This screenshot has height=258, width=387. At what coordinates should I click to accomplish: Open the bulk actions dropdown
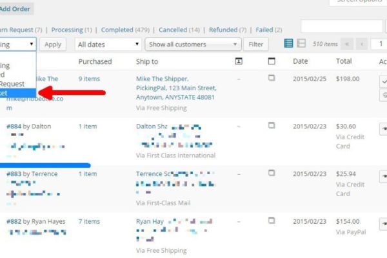[17, 45]
